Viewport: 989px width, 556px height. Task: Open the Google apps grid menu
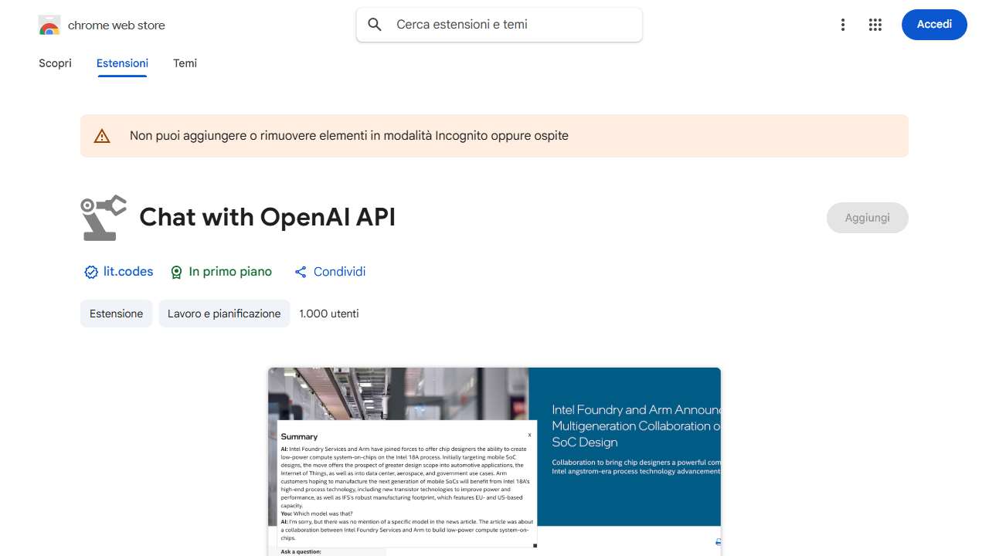point(875,25)
